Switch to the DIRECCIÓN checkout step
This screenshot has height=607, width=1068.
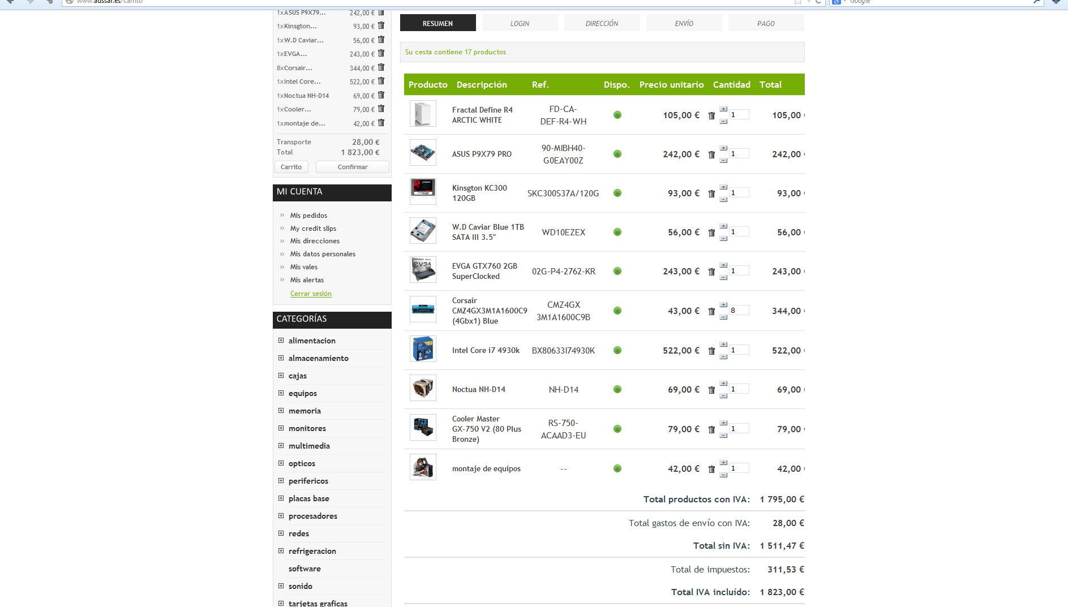pyautogui.click(x=602, y=23)
